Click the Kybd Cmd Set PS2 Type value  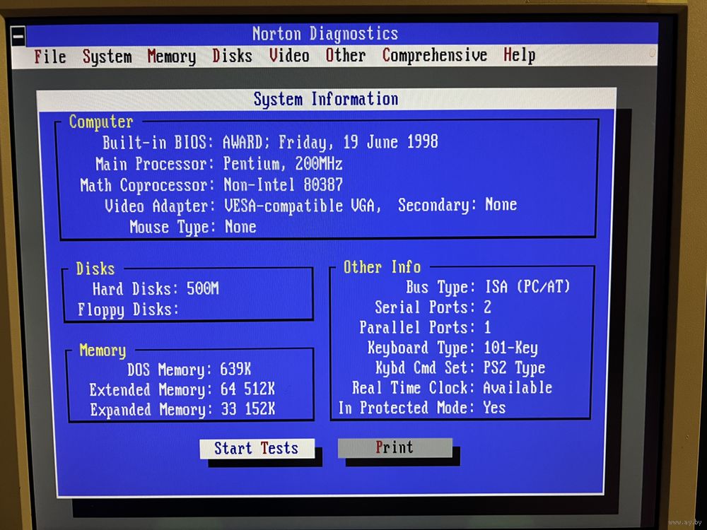514,368
